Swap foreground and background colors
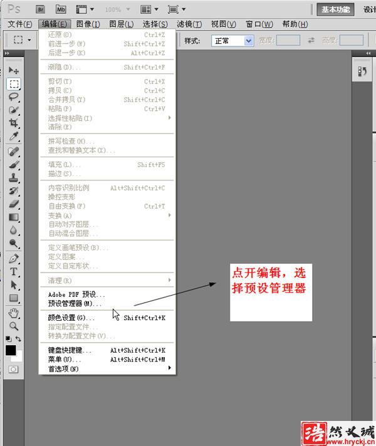Screen dimensions: 376x446 click(x=18, y=338)
